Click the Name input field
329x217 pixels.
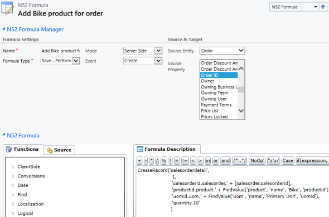[60, 51]
